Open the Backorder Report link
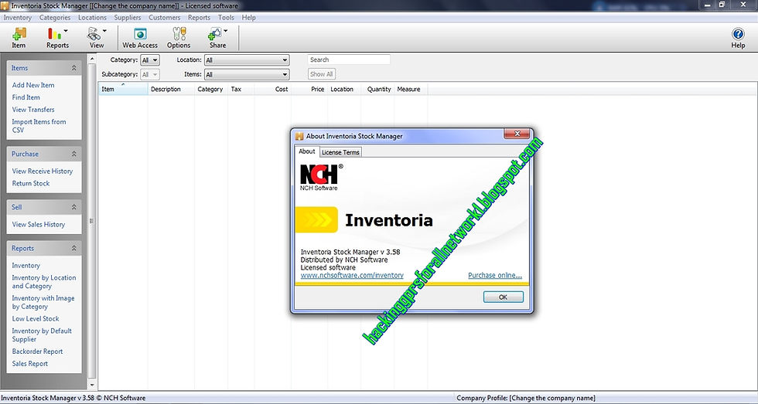Screen dimensions: 758x404 [x=37, y=351]
